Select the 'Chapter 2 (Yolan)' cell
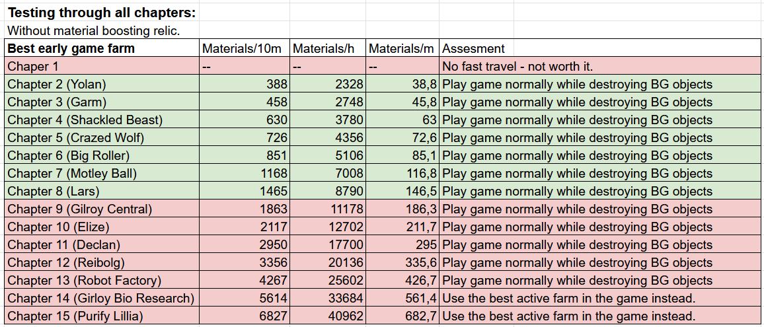The width and height of the screenshot is (764, 327). 57,84
